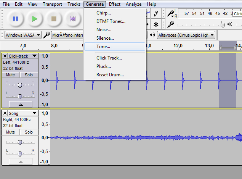The height and width of the screenshot is (179, 242).
Task: Click the device toolbar drag grabber
Action: pos(2,35)
